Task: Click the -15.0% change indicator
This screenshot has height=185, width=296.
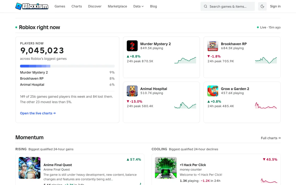Action: pyautogui.click(x=135, y=101)
